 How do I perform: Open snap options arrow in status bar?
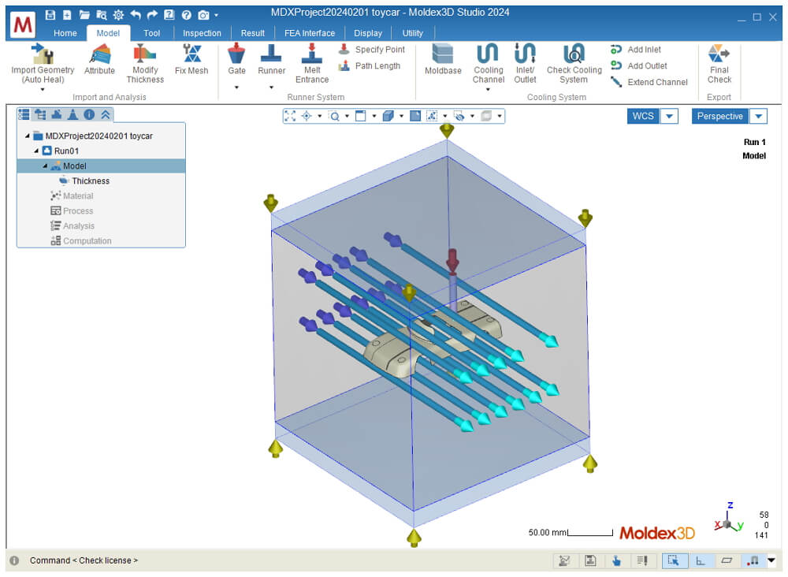(x=771, y=560)
